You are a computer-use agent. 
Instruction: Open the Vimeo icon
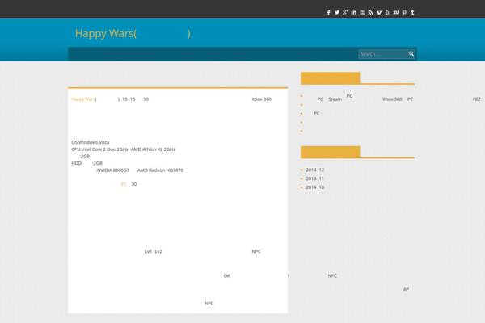point(379,12)
